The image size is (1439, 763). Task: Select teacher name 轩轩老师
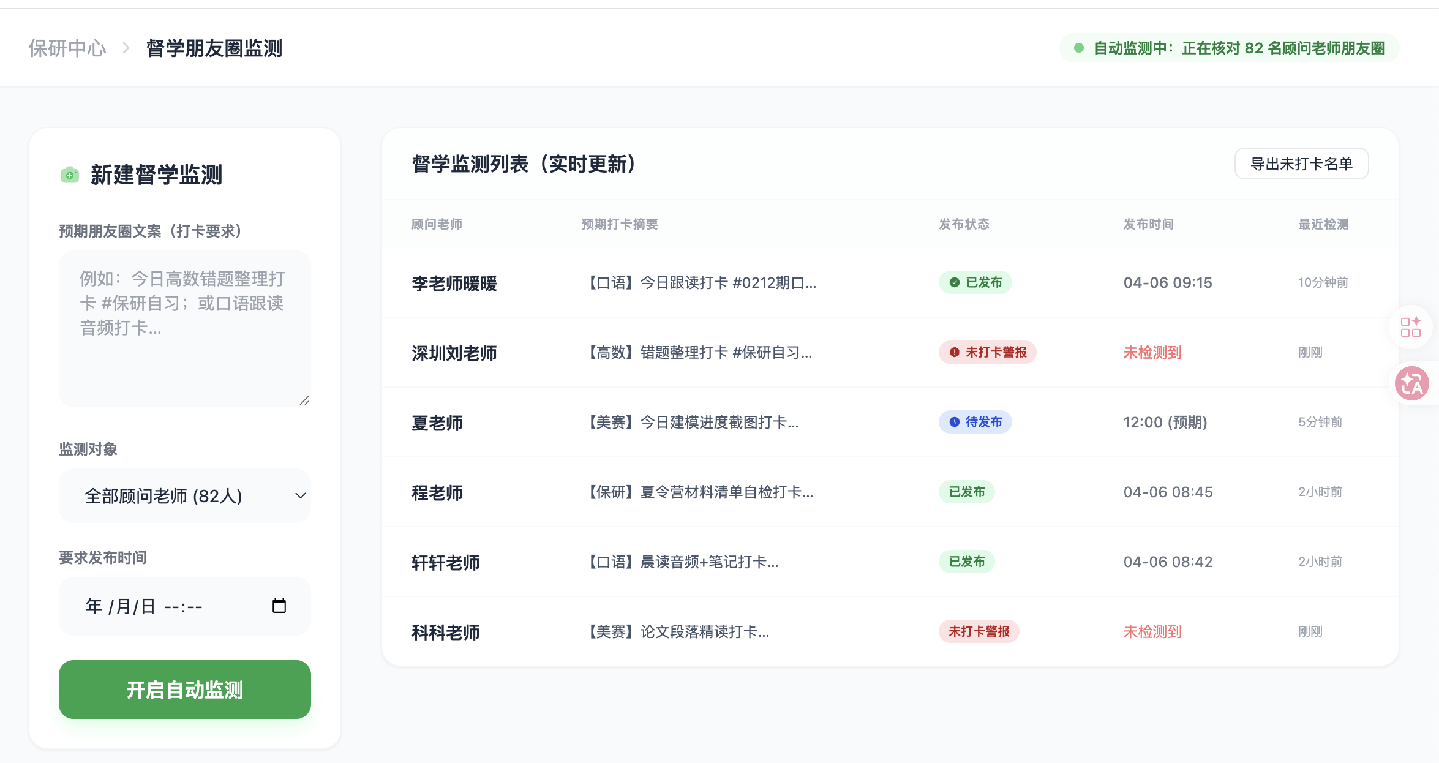[446, 563]
